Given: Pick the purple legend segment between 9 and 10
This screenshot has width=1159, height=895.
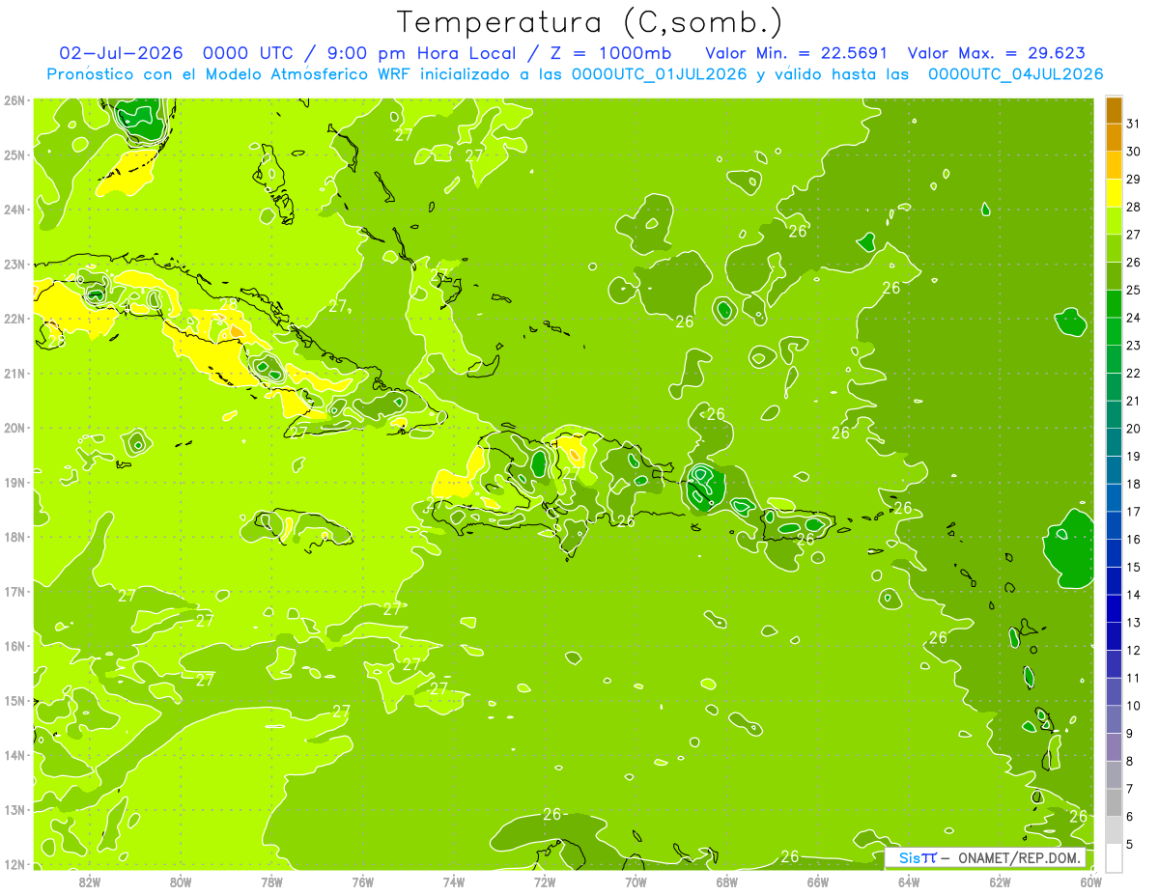Looking at the screenshot, I should pyautogui.click(x=1114, y=719).
